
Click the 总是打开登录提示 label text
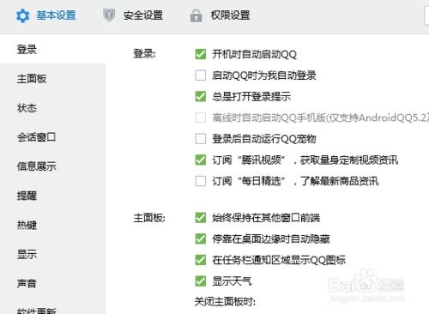(251, 97)
